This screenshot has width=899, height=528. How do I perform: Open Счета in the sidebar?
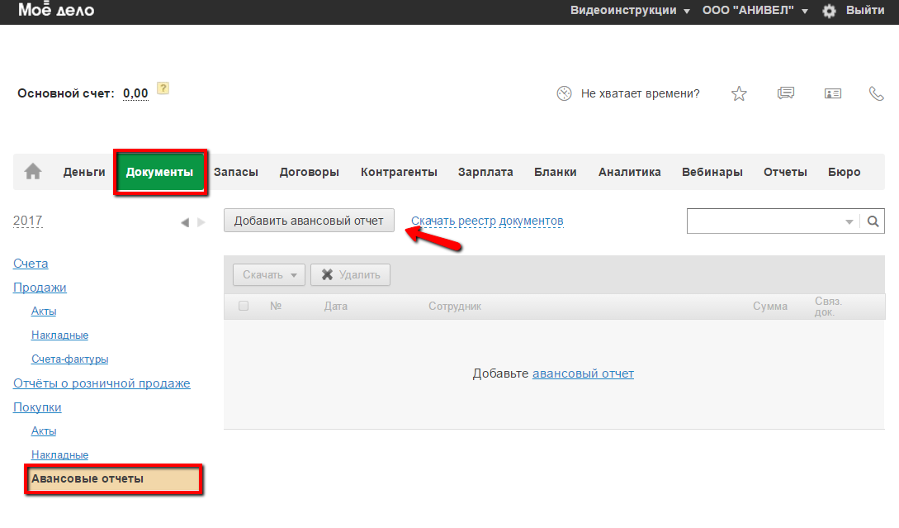(x=31, y=264)
